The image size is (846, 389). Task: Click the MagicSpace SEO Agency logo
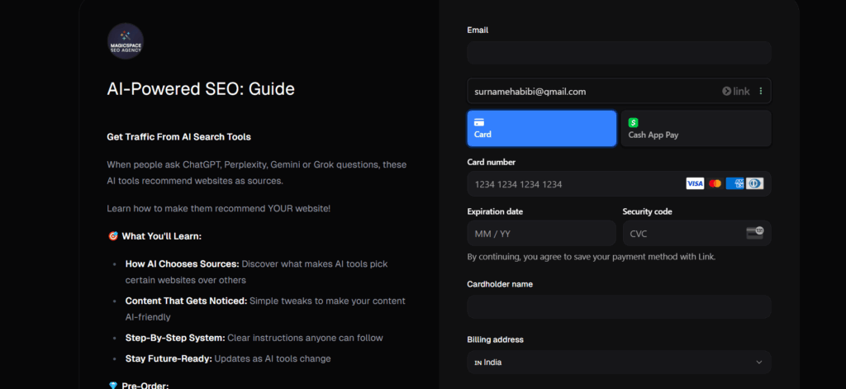coord(126,40)
